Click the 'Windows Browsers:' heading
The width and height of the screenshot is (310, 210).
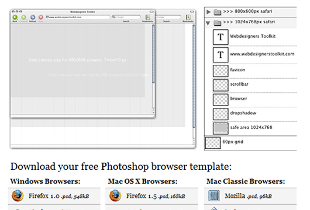pyautogui.click(x=45, y=181)
